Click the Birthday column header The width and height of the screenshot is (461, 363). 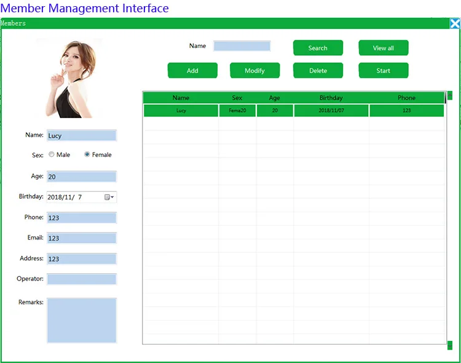[x=331, y=98]
